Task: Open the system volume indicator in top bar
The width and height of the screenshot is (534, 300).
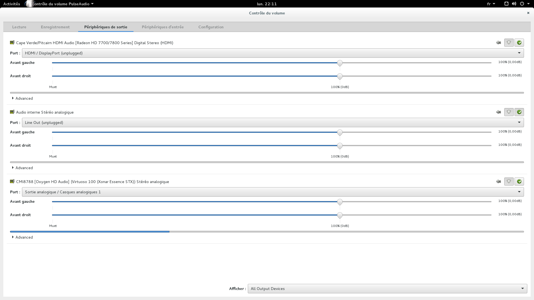Action: point(514,4)
